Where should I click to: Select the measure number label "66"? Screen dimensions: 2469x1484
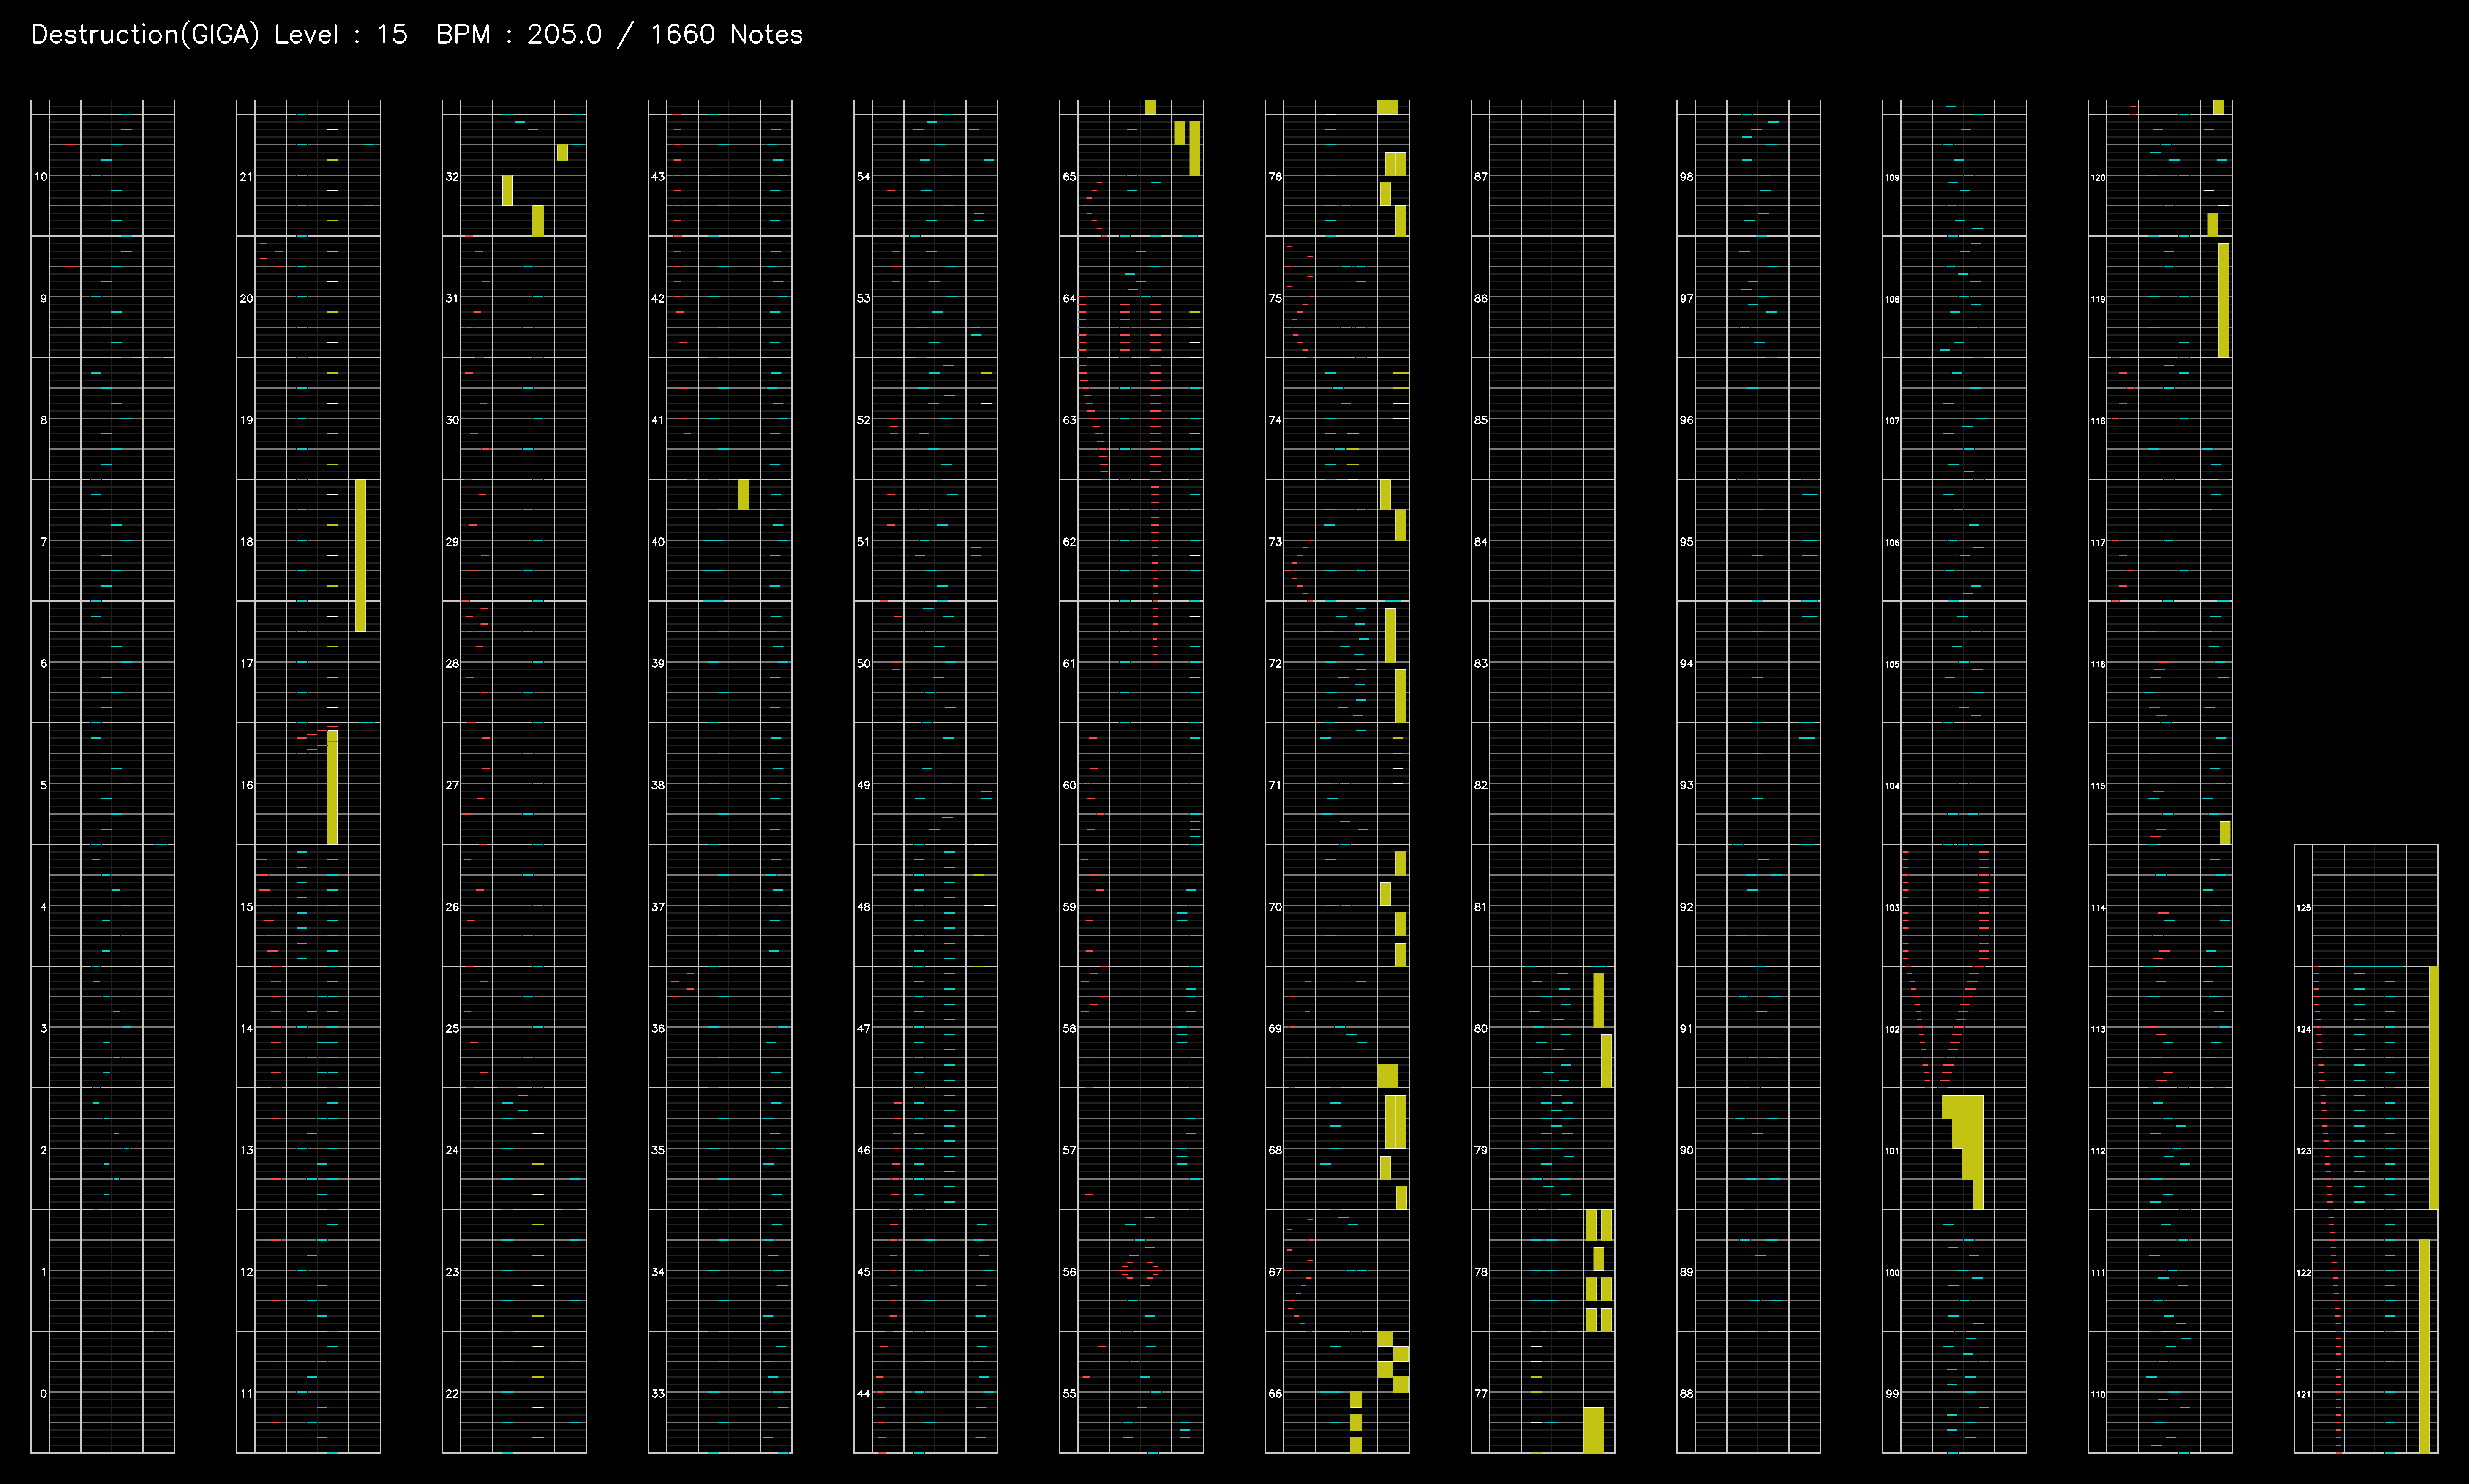pyautogui.click(x=1275, y=1393)
